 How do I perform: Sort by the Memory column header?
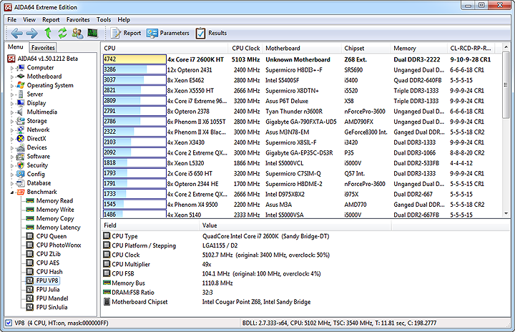click(418, 49)
